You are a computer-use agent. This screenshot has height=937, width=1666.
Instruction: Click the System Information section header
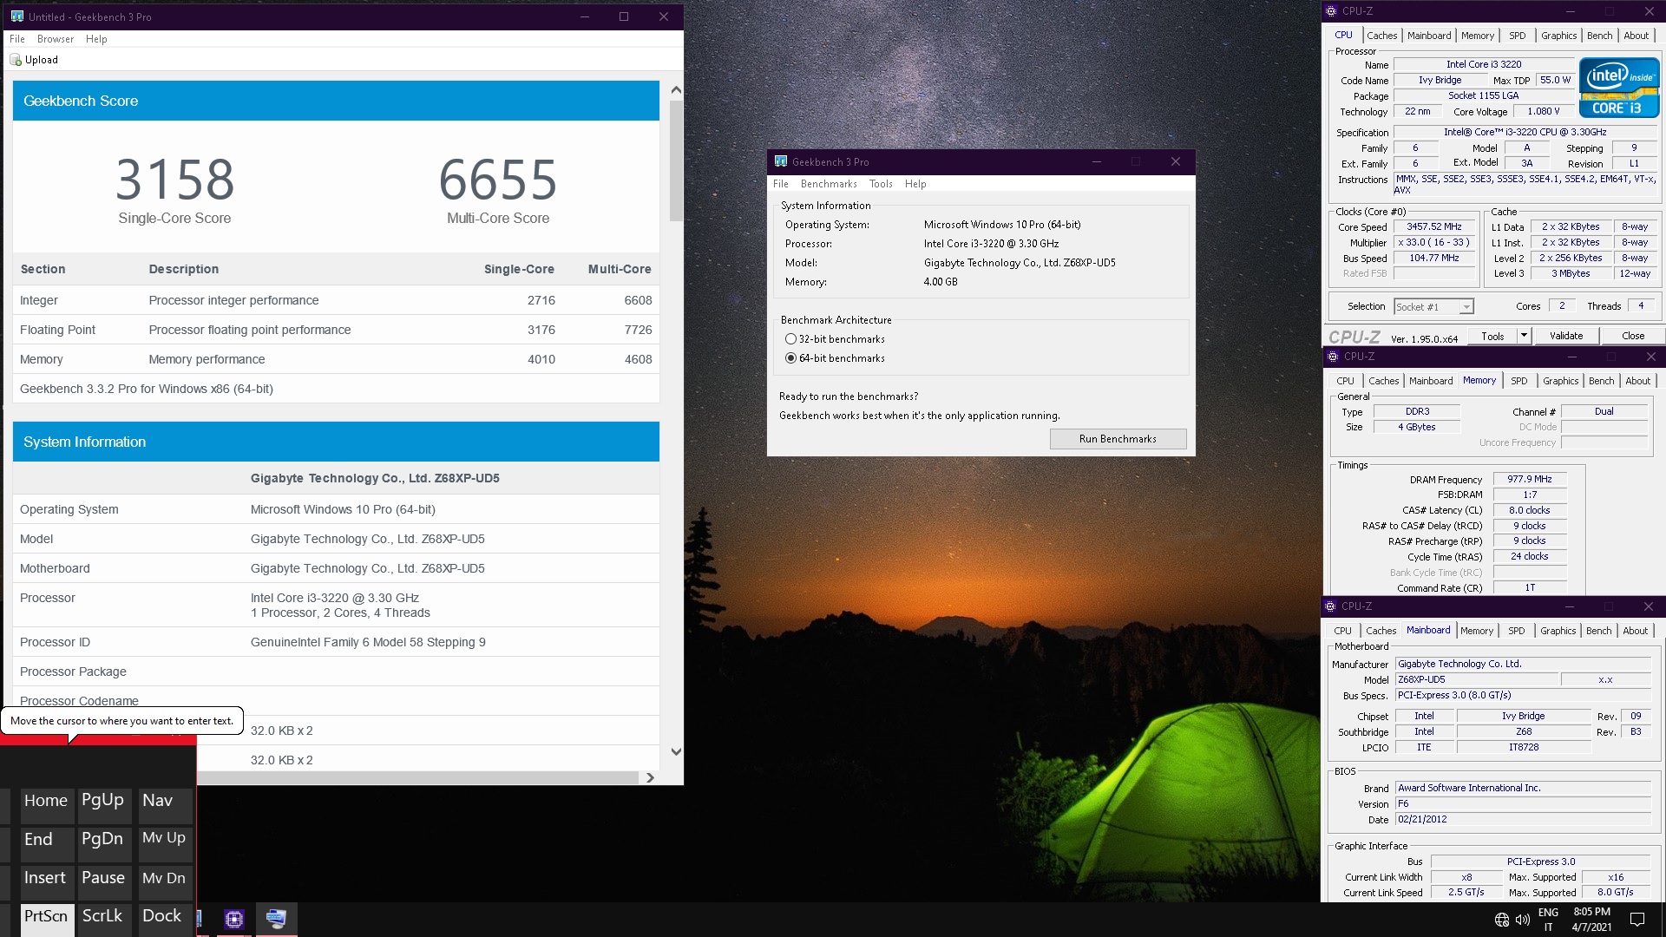click(x=336, y=442)
